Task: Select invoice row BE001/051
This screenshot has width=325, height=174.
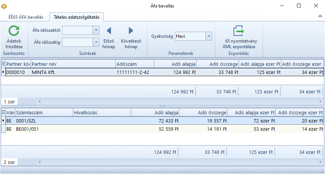Action: (27, 129)
